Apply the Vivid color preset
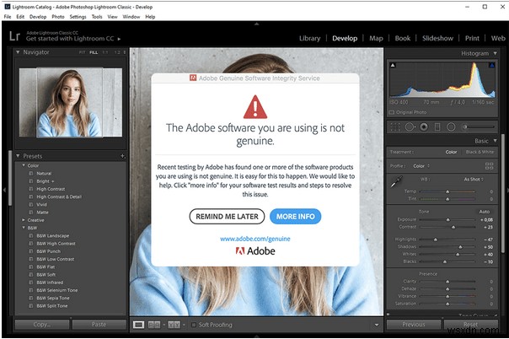The width and height of the screenshot is (509, 339). click(x=41, y=205)
